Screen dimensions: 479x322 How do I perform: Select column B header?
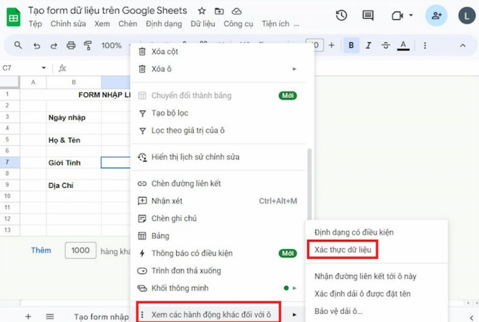(x=74, y=82)
